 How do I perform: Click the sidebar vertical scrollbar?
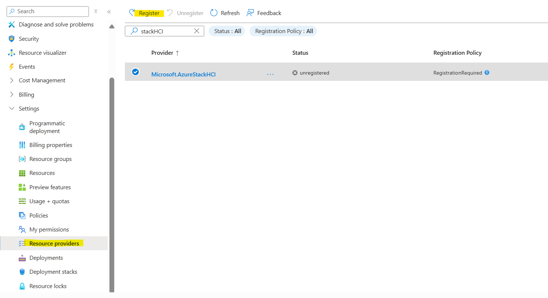pos(112,184)
